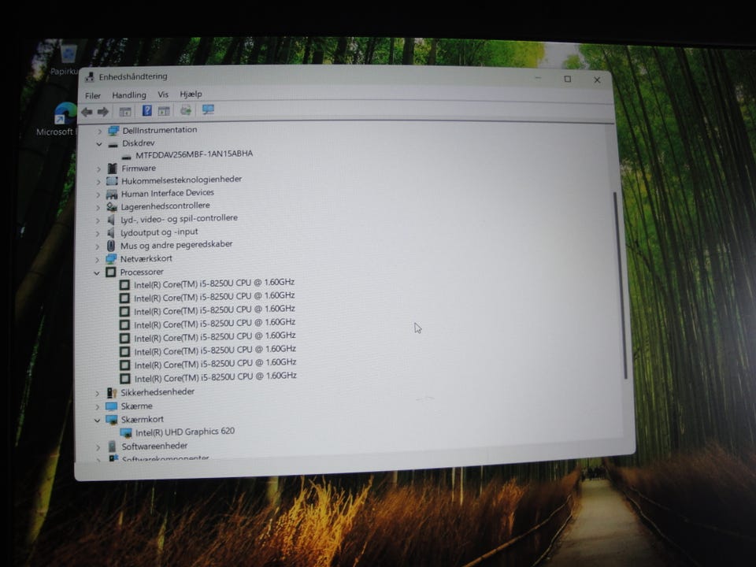Open the Help question-mark toolbar icon

[x=147, y=111]
